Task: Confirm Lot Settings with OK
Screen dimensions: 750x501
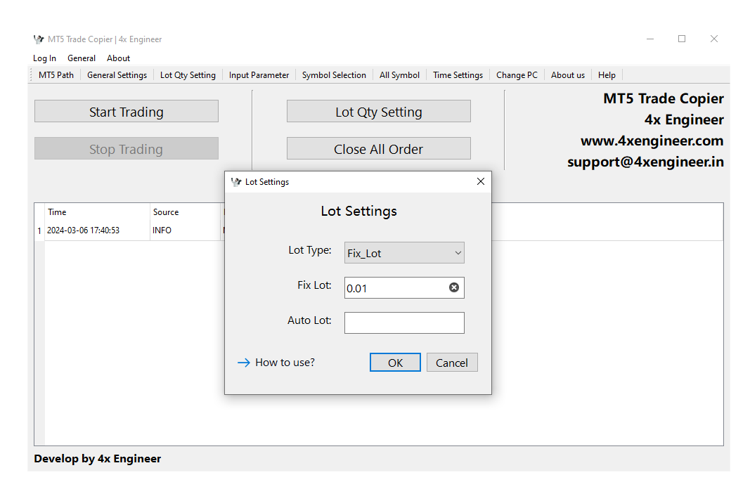Action: (395, 363)
